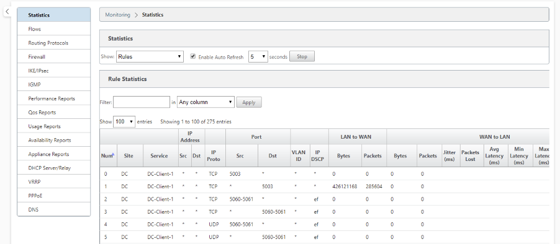Viewport: 560px width, 244px height.
Task: Focus the Filter text field
Action: [142, 102]
